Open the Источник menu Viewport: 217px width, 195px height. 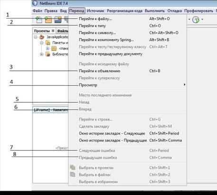coord(95,11)
